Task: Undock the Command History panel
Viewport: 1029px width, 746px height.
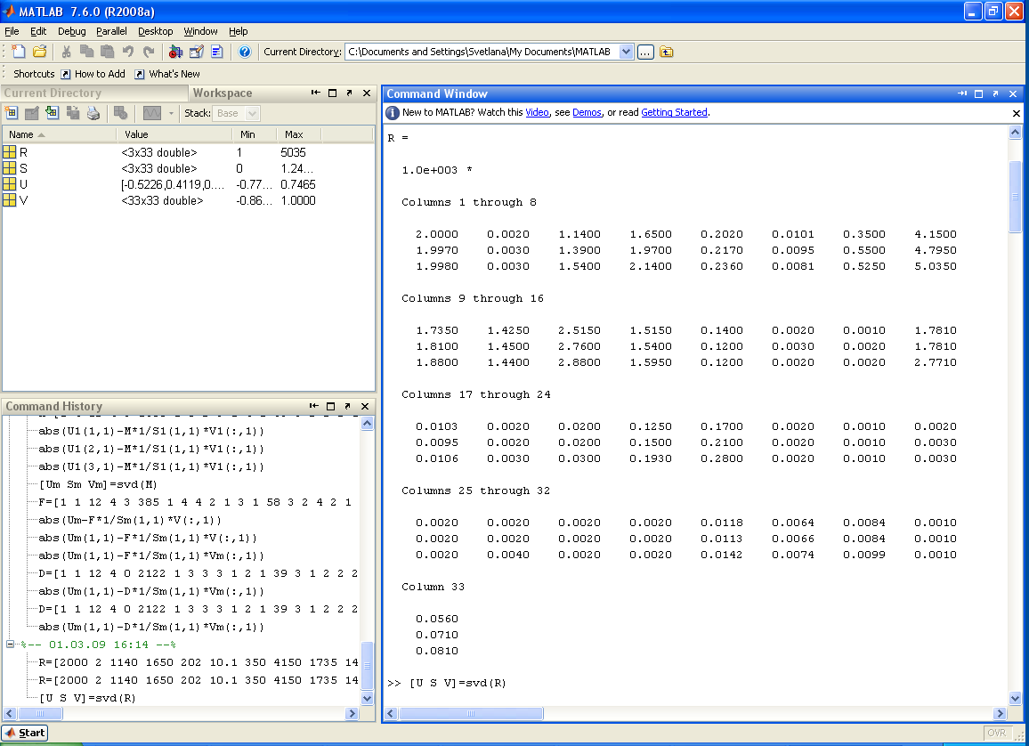Action: point(348,406)
